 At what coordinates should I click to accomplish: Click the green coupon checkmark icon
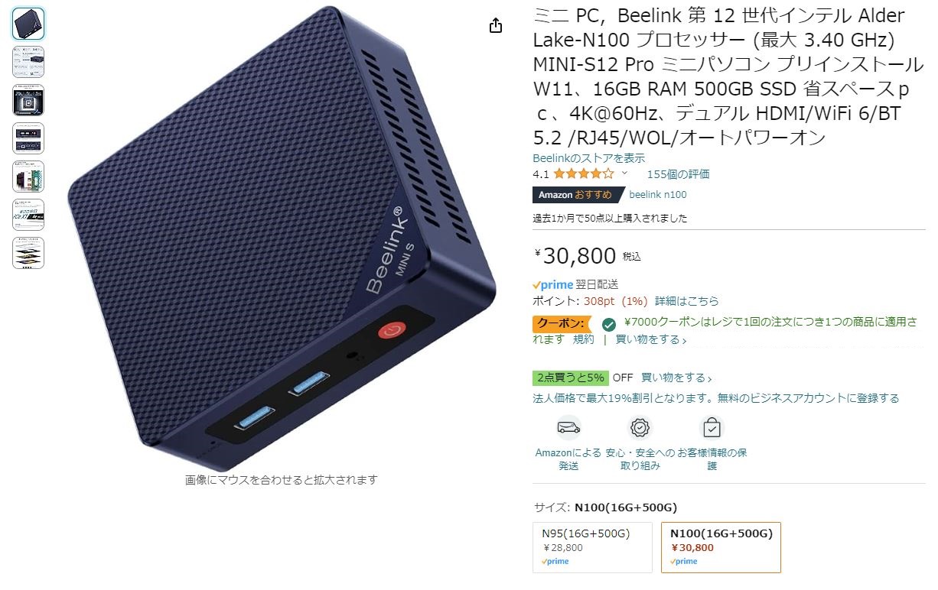pos(609,324)
